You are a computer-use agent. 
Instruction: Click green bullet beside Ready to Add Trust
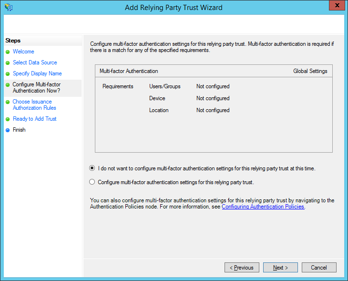coord(8,119)
